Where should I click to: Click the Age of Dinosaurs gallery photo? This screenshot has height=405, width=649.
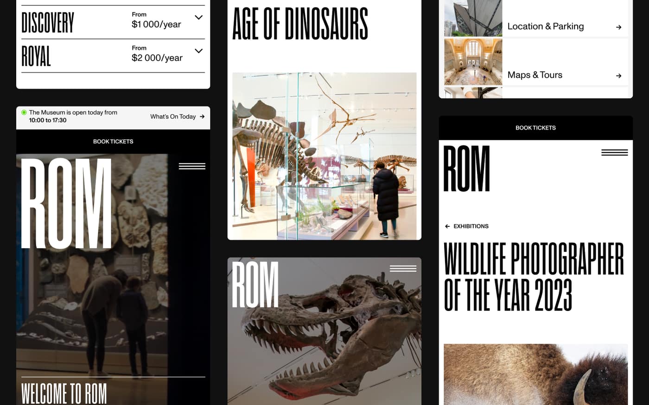[x=324, y=156]
